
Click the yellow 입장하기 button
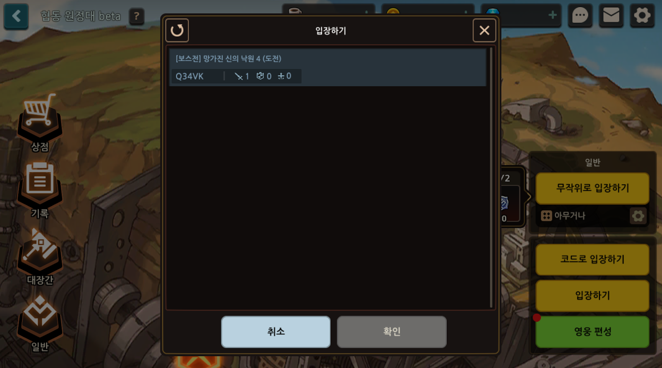[x=592, y=296]
